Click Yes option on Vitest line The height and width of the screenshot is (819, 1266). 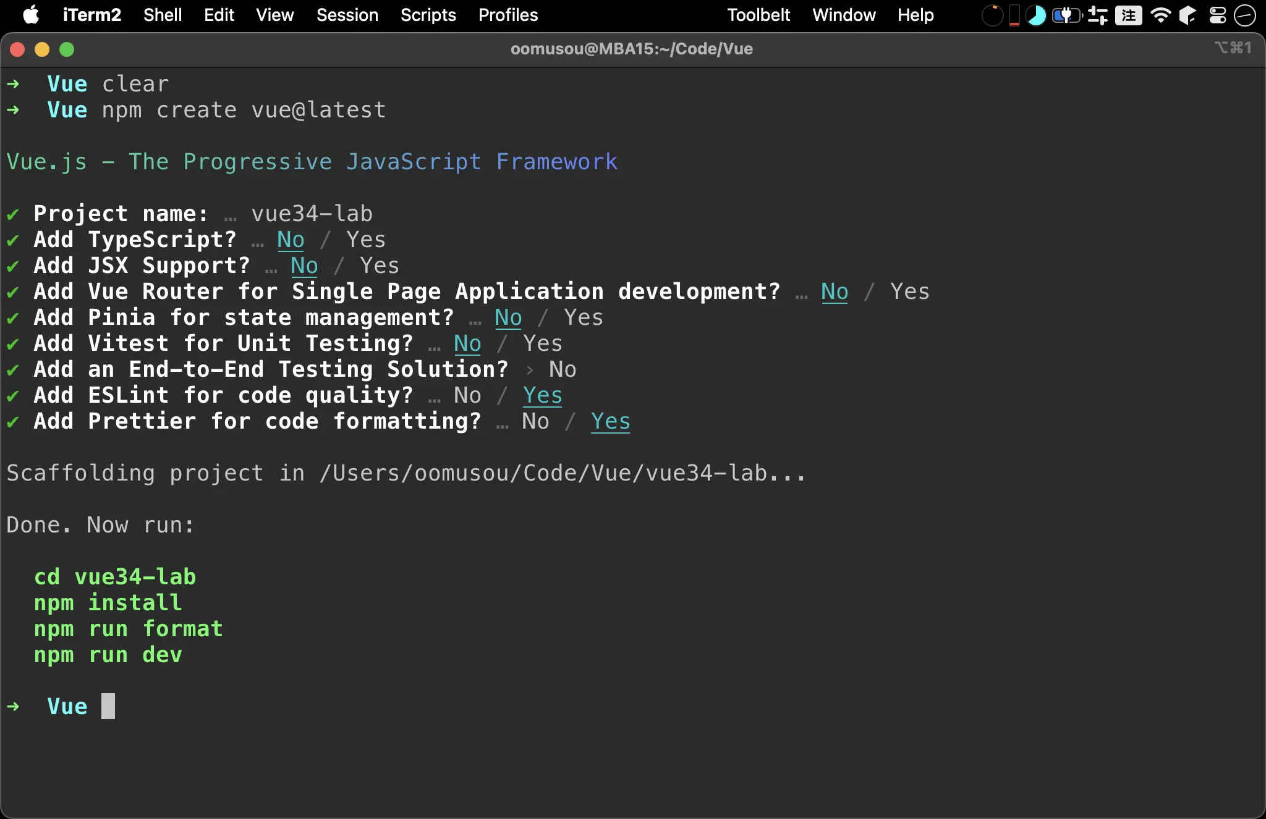coord(543,343)
